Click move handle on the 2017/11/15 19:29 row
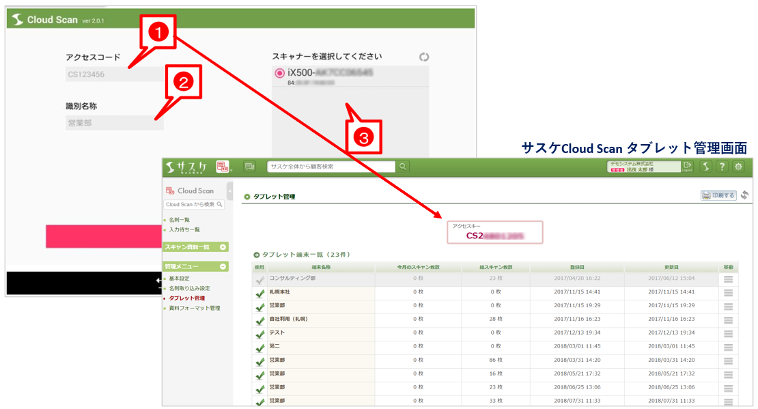 pos(728,306)
